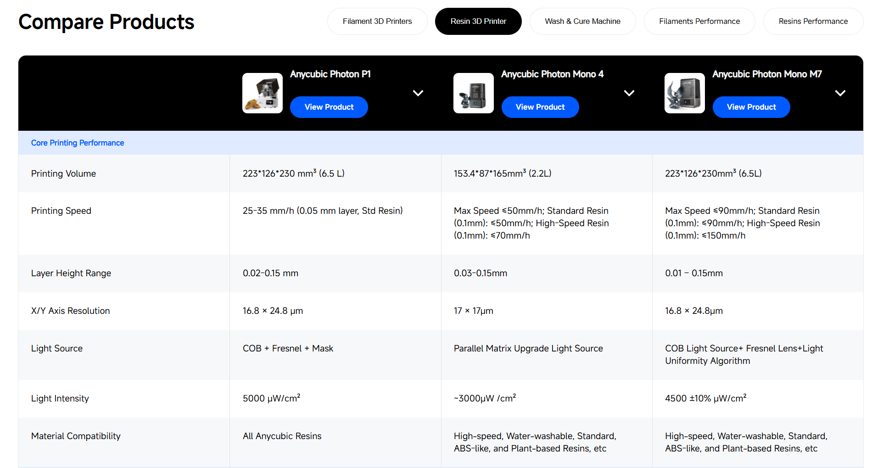Screen dimensions: 883x468
Task: View Product for Anycubic Photon Mono 4
Action: (x=540, y=107)
